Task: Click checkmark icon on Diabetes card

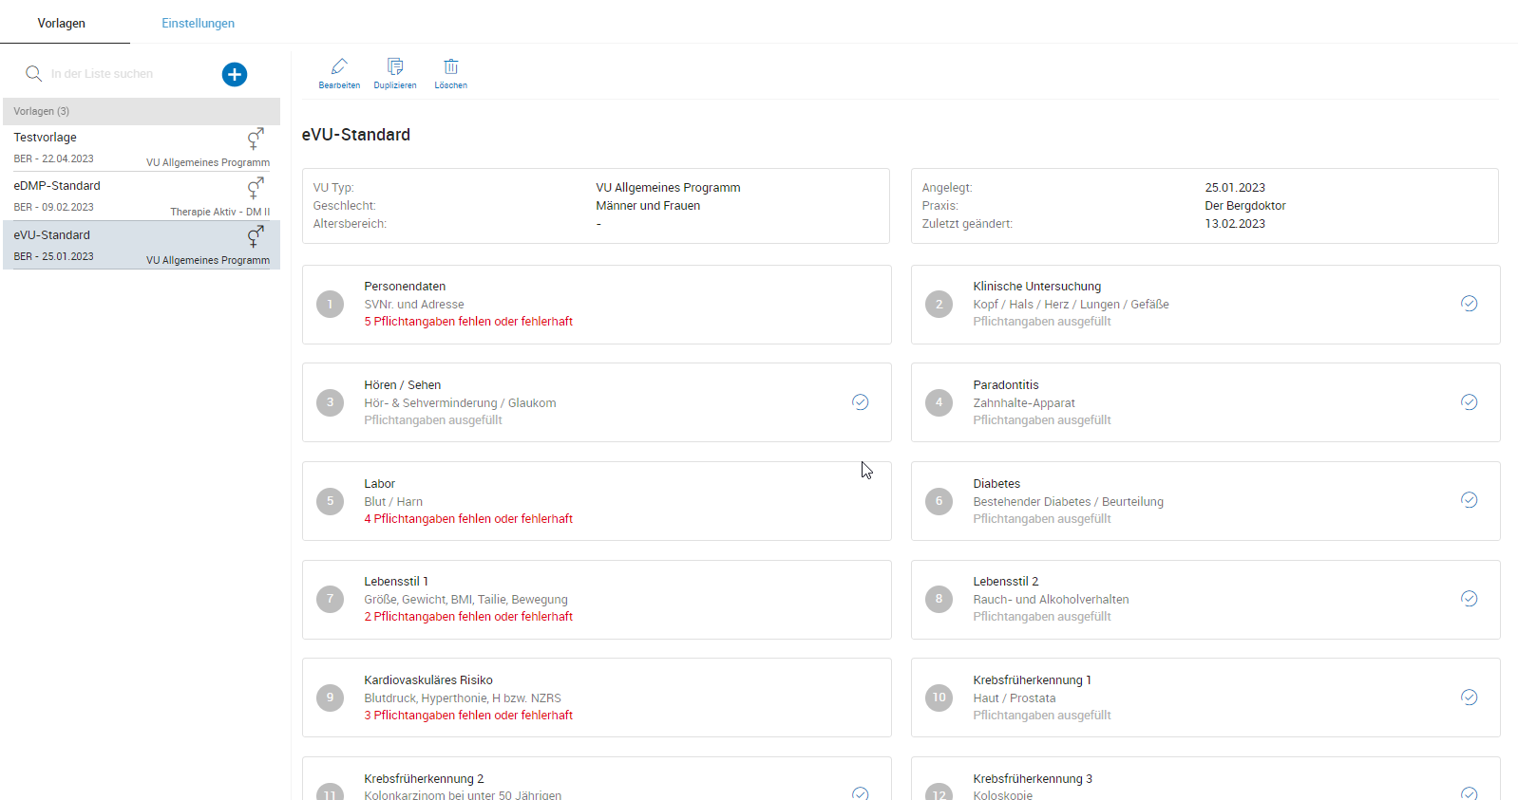Action: click(1469, 500)
